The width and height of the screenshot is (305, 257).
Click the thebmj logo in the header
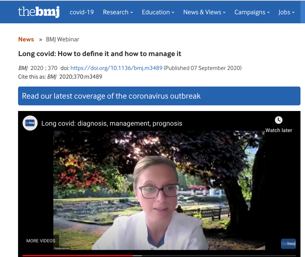tap(39, 12)
